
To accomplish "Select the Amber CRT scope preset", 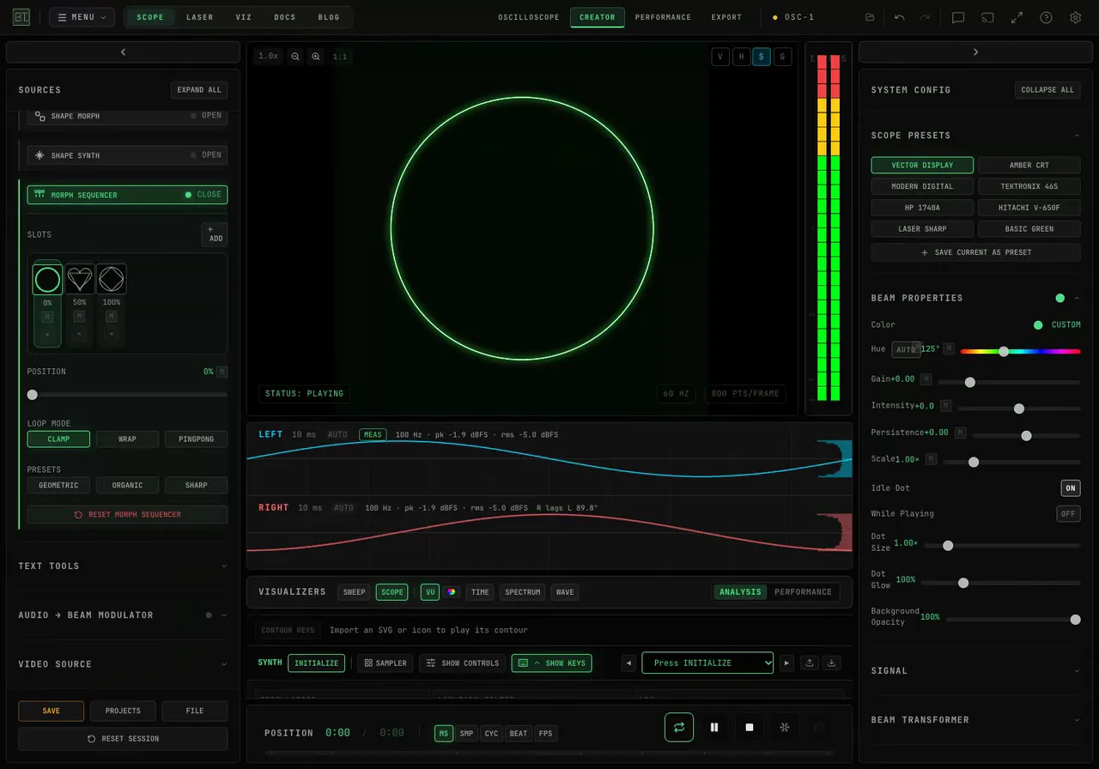I will (x=1029, y=165).
